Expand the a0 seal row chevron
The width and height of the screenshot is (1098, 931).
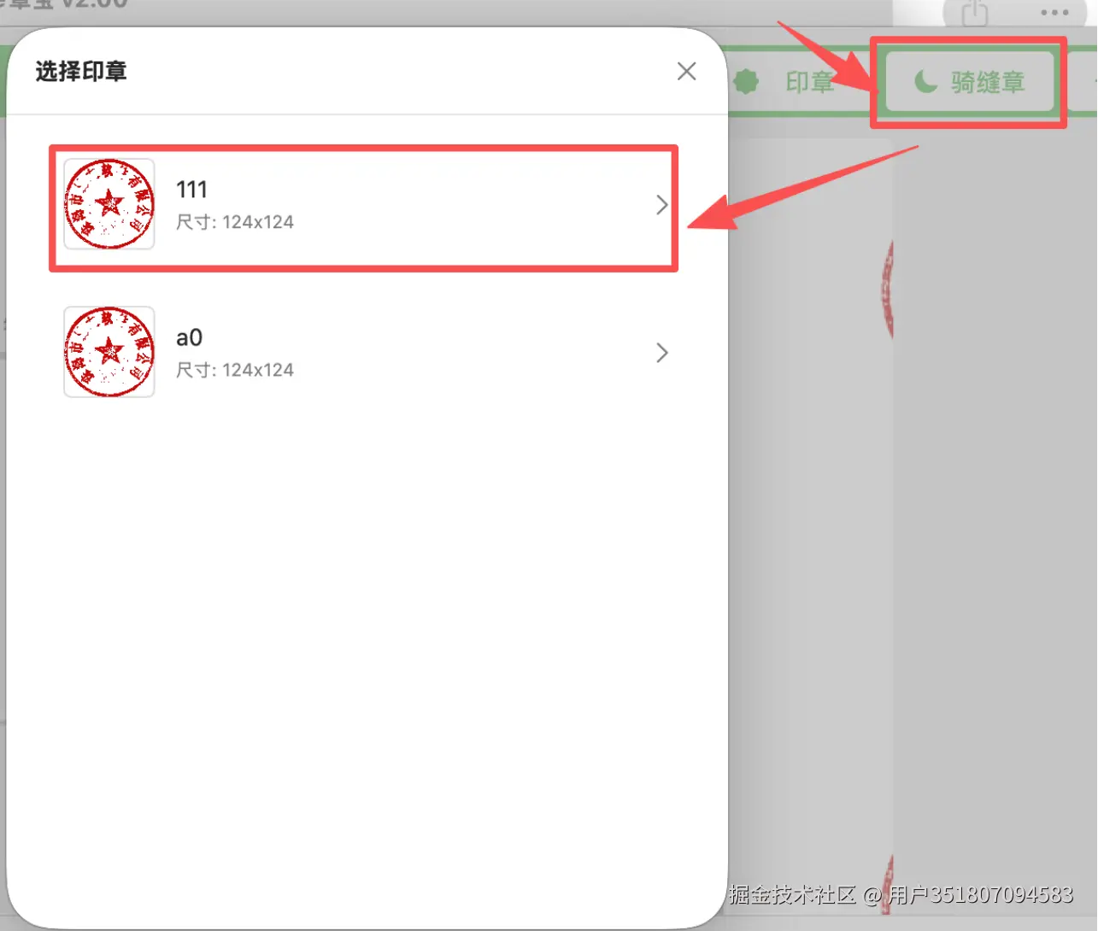(x=661, y=353)
